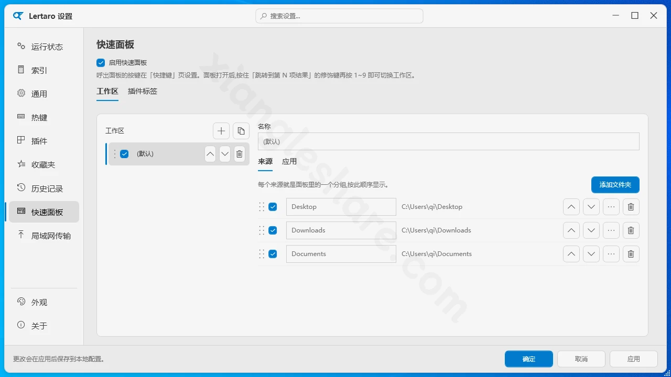
Task: Move (默认) workspace down
Action: click(225, 154)
